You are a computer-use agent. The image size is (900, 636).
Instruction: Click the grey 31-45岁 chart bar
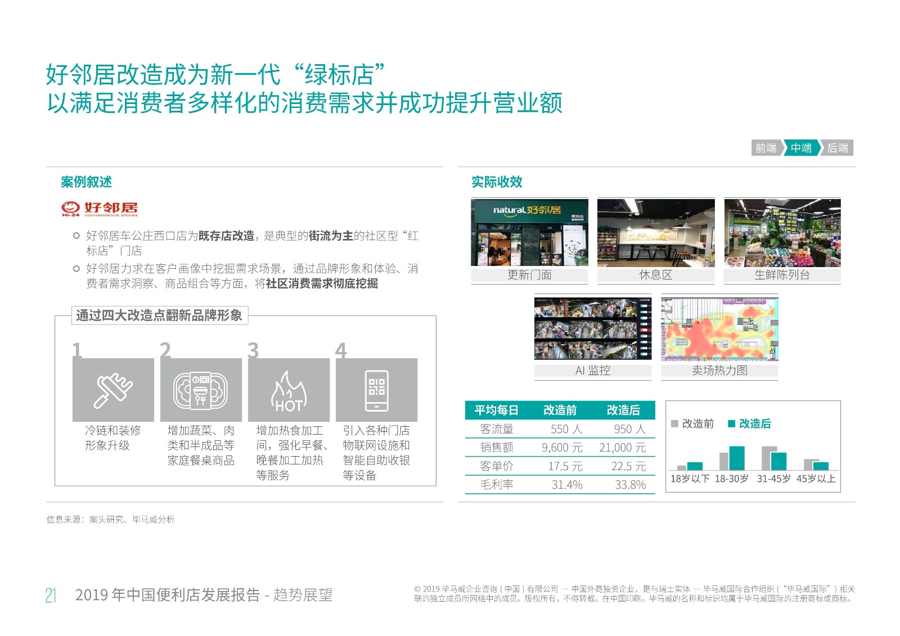pyautogui.click(x=766, y=458)
